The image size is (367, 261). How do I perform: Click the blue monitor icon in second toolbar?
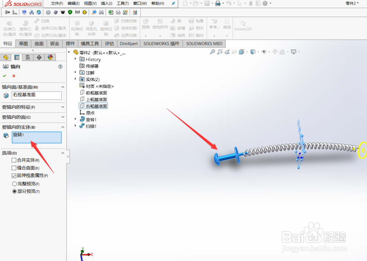click(x=24, y=12)
